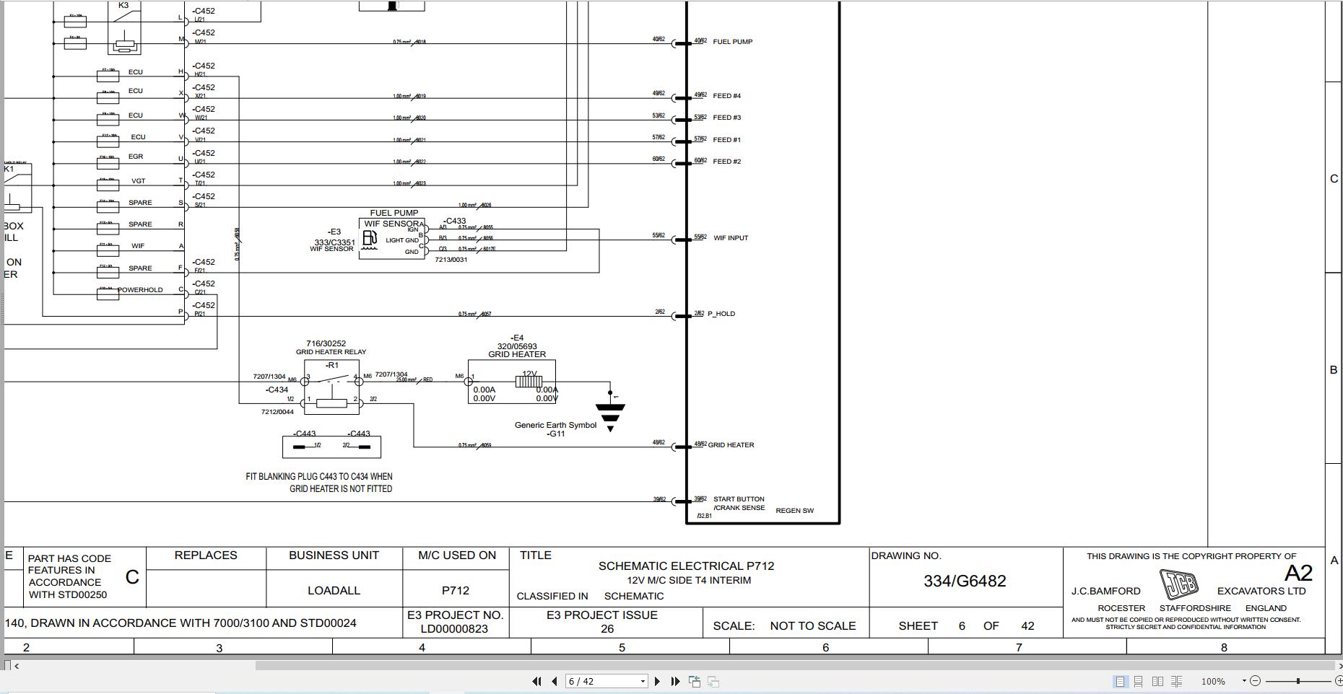This screenshot has width=1343, height=694.
Task: Click the 100% zoom percentage value
Action: [1213, 681]
